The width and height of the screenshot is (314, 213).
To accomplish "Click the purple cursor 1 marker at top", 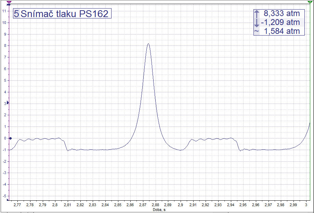I will click(x=8, y=2).
